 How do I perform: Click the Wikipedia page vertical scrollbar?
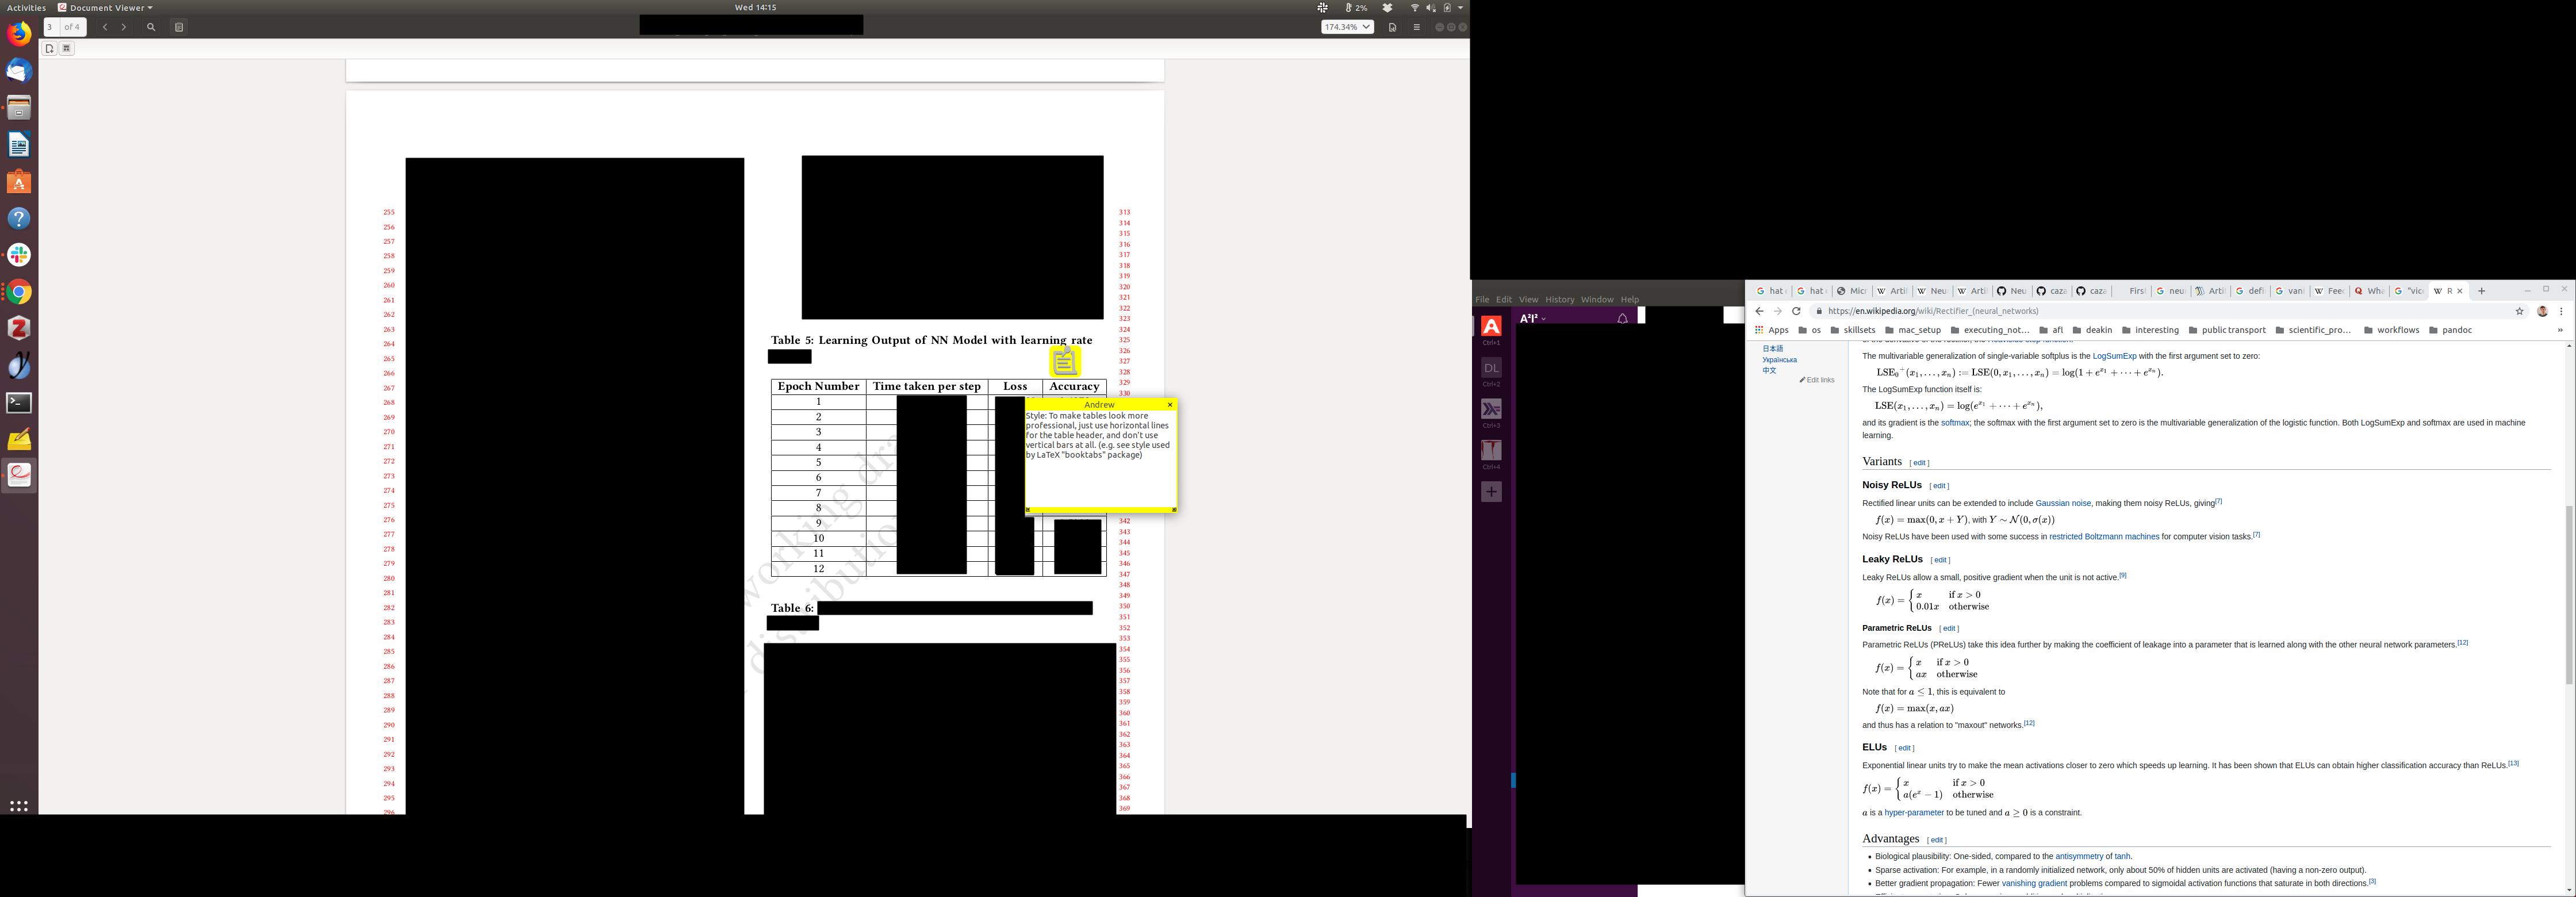click(x=2569, y=595)
